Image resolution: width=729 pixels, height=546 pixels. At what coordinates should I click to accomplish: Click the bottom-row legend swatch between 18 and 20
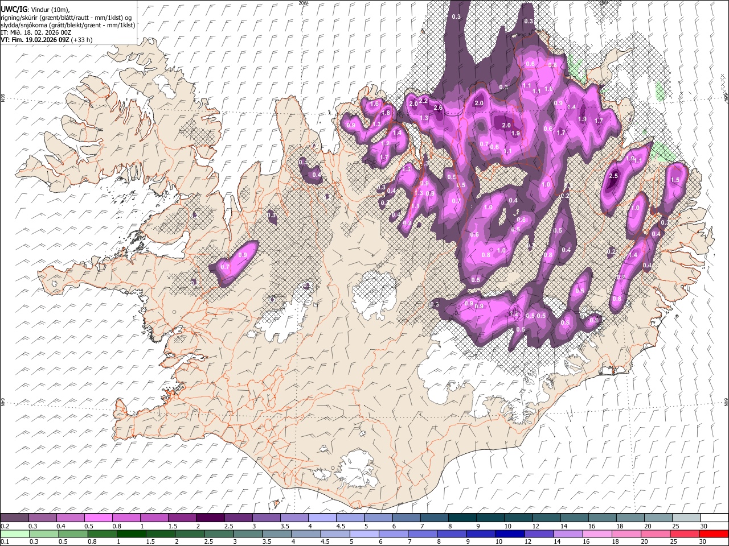coord(626,533)
